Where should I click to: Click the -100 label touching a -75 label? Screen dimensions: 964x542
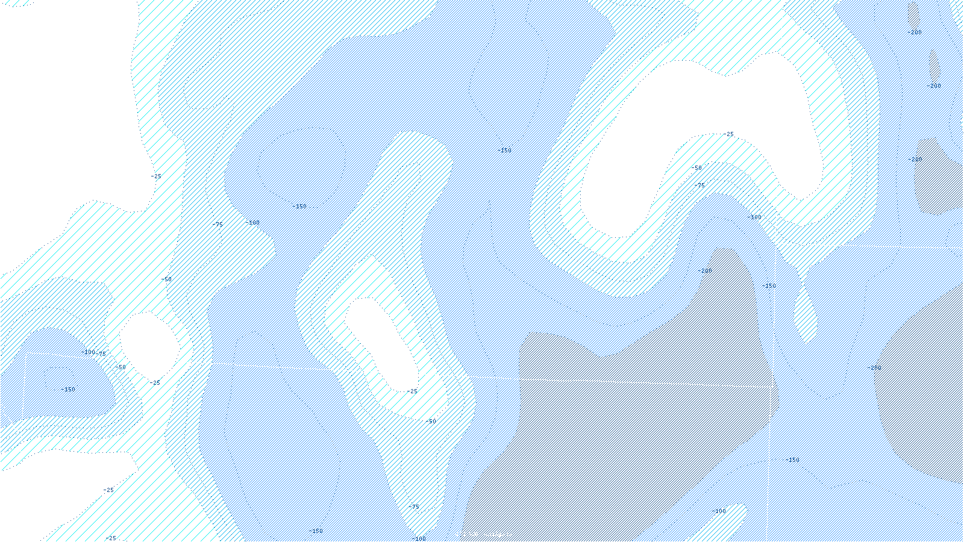tap(89, 352)
